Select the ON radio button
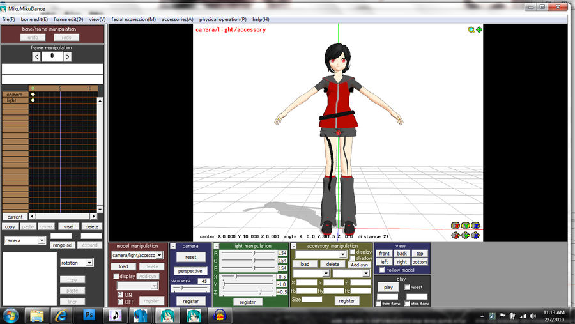This screenshot has width=575, height=324. tap(120, 294)
